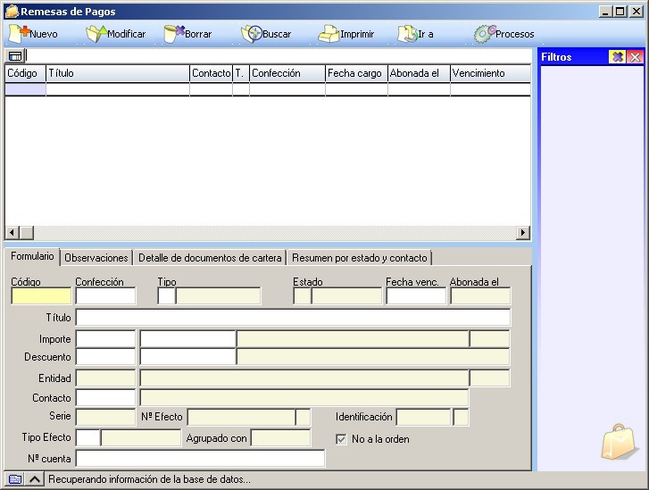Sort by the Fecha cargo column header

(356, 73)
